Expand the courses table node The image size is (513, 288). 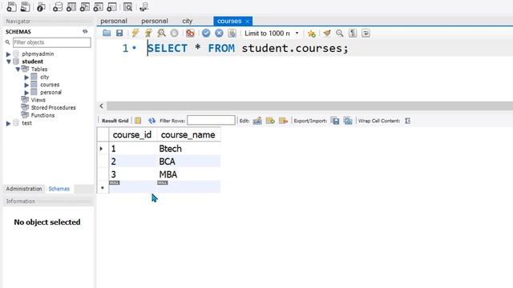tap(26, 85)
